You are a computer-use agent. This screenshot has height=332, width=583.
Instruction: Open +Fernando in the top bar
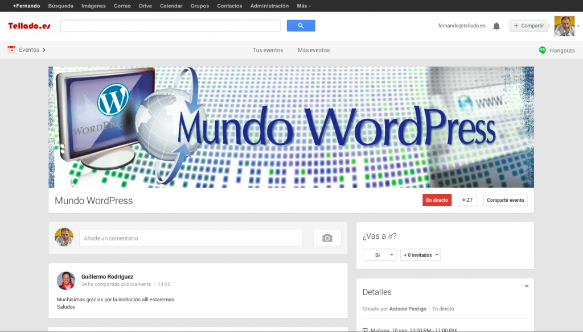26,6
